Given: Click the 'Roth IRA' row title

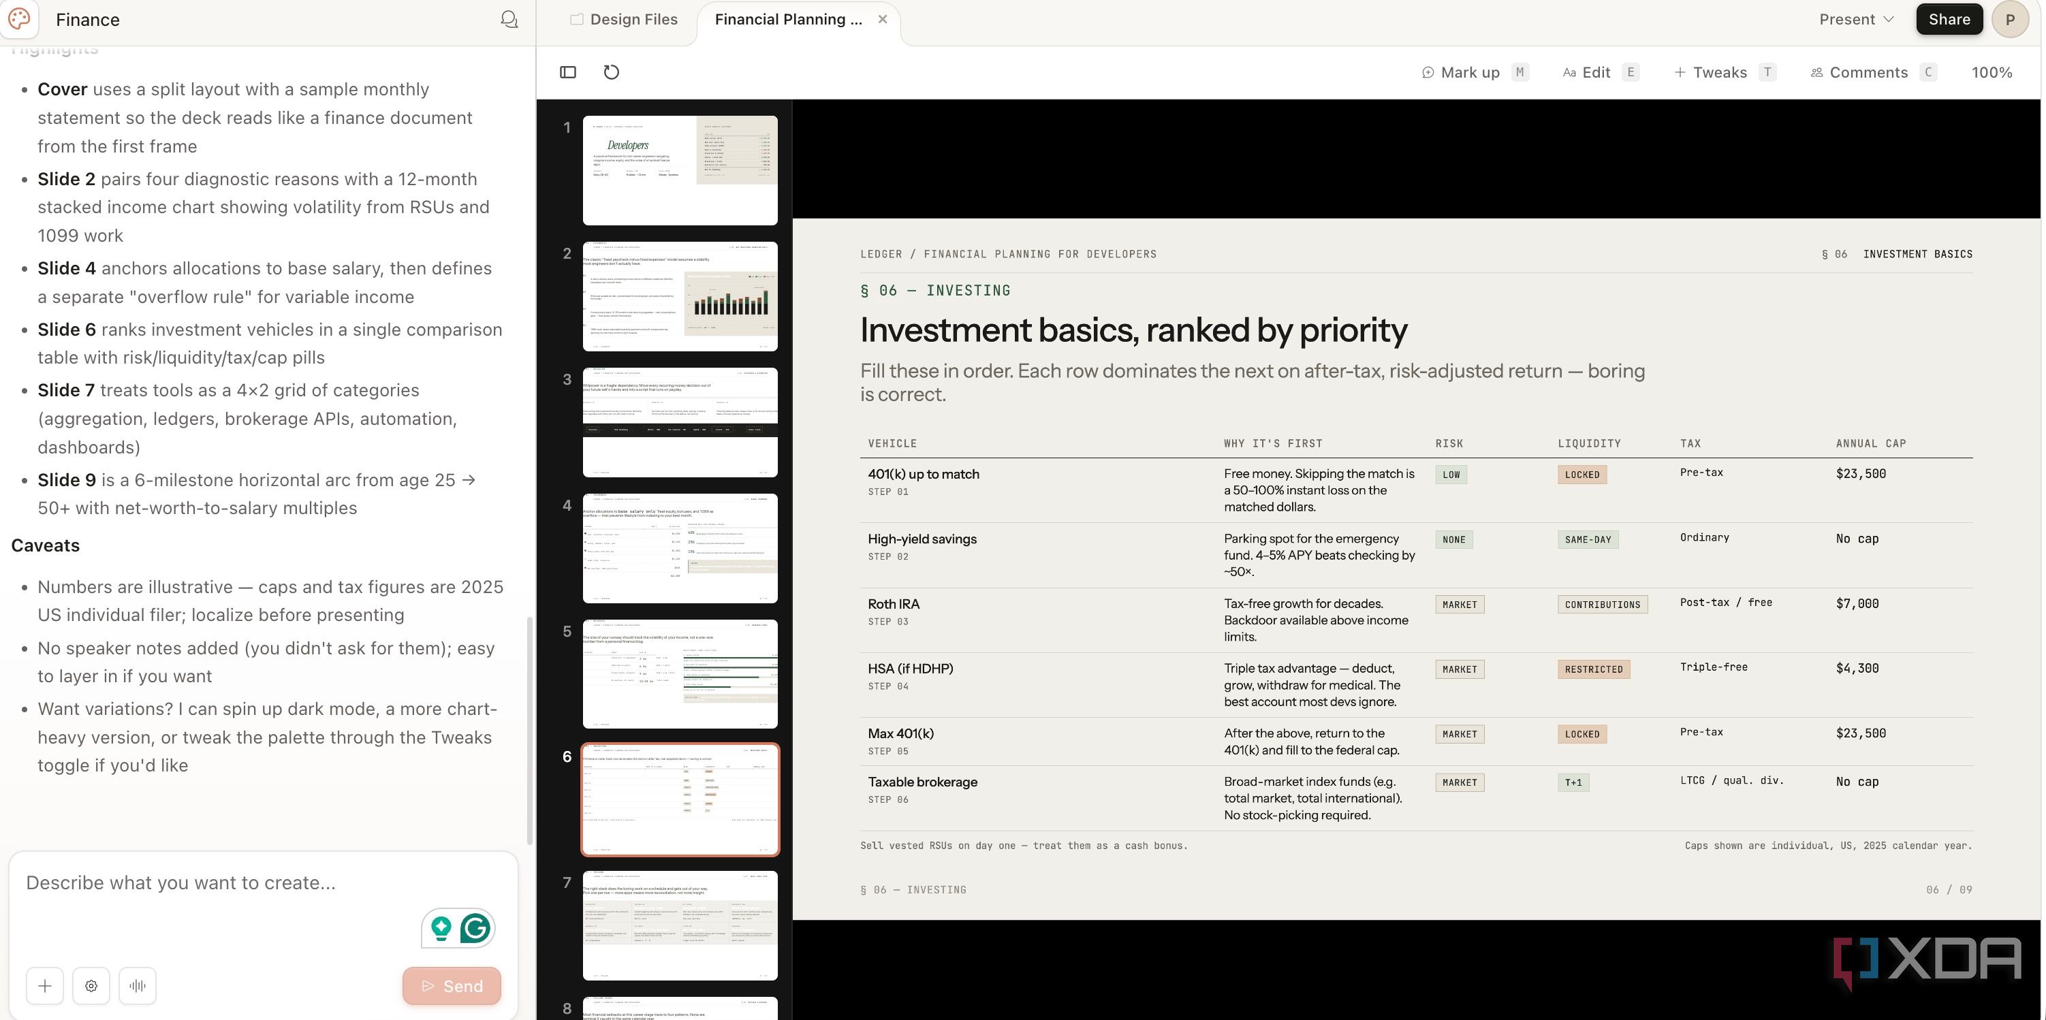Looking at the screenshot, I should tap(894, 603).
